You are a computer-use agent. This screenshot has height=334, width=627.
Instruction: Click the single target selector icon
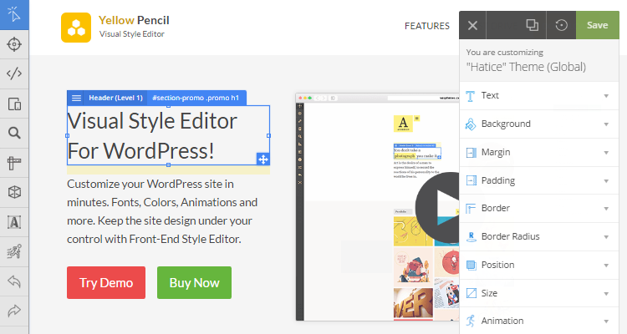pos(14,44)
